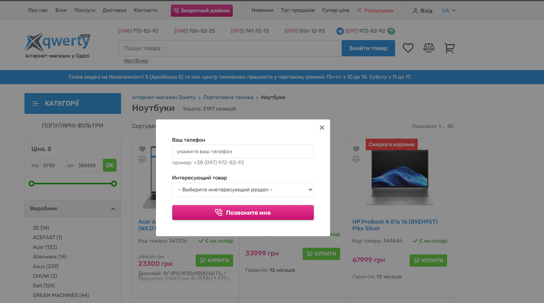Open the КАТЕГОРІЇ menu button
The width and height of the screenshot is (544, 303).
point(73,104)
